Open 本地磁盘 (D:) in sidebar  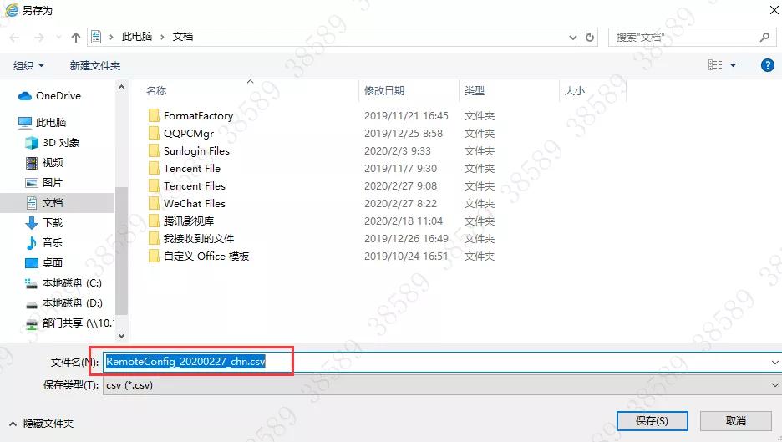pyautogui.click(x=63, y=302)
